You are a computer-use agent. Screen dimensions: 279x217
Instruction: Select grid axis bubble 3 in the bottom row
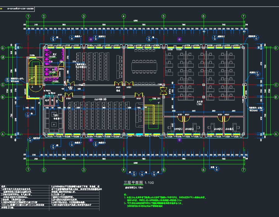[84, 170]
